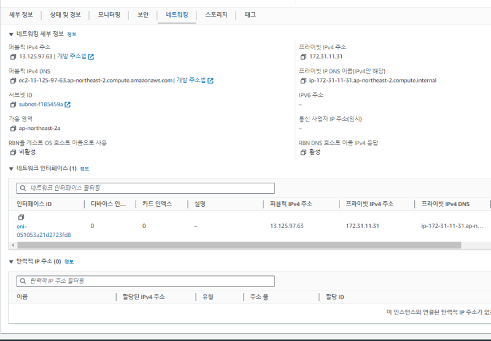This screenshot has height=341, width=491.
Task: Open the 보안 tab
Action: (x=142, y=13)
